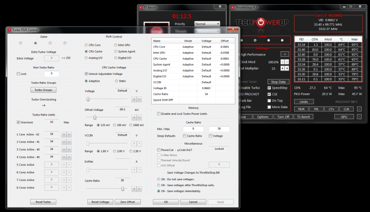Increase 4 Cores Active ratio arrow

click(x=69, y=157)
